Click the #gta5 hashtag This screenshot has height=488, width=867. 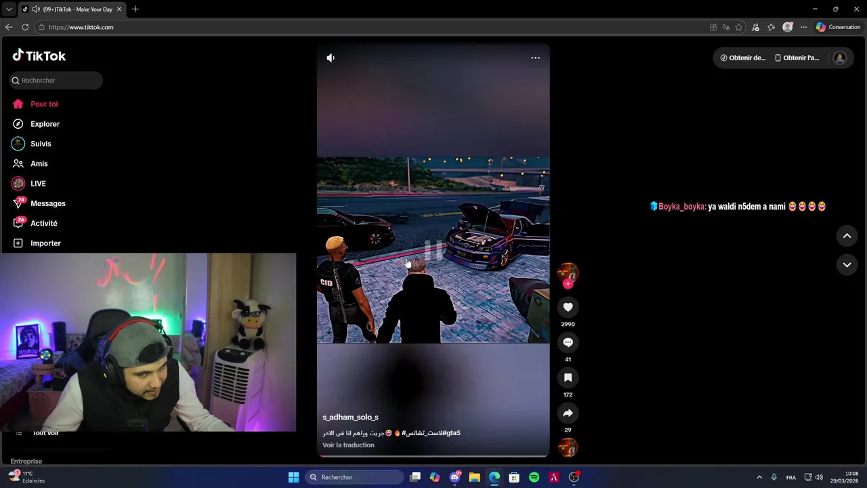click(x=452, y=433)
